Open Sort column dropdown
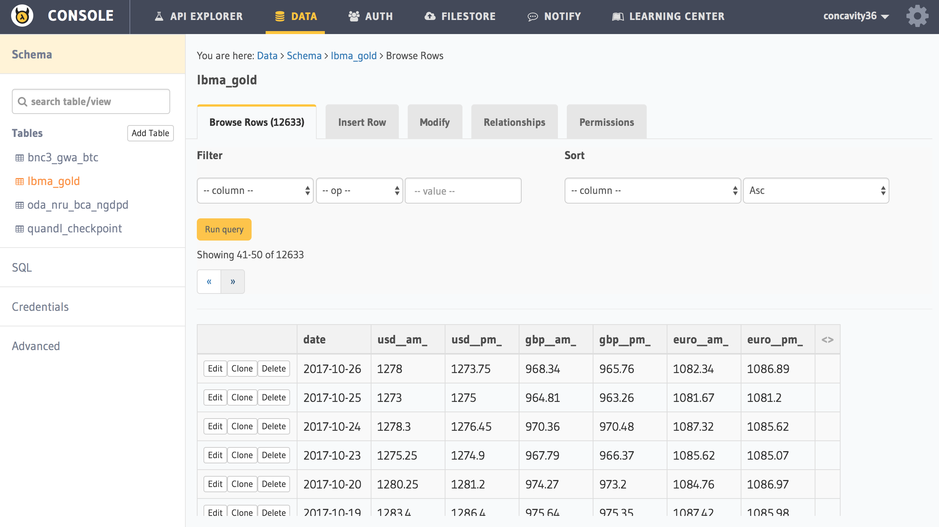The image size is (939, 527). [x=652, y=191]
